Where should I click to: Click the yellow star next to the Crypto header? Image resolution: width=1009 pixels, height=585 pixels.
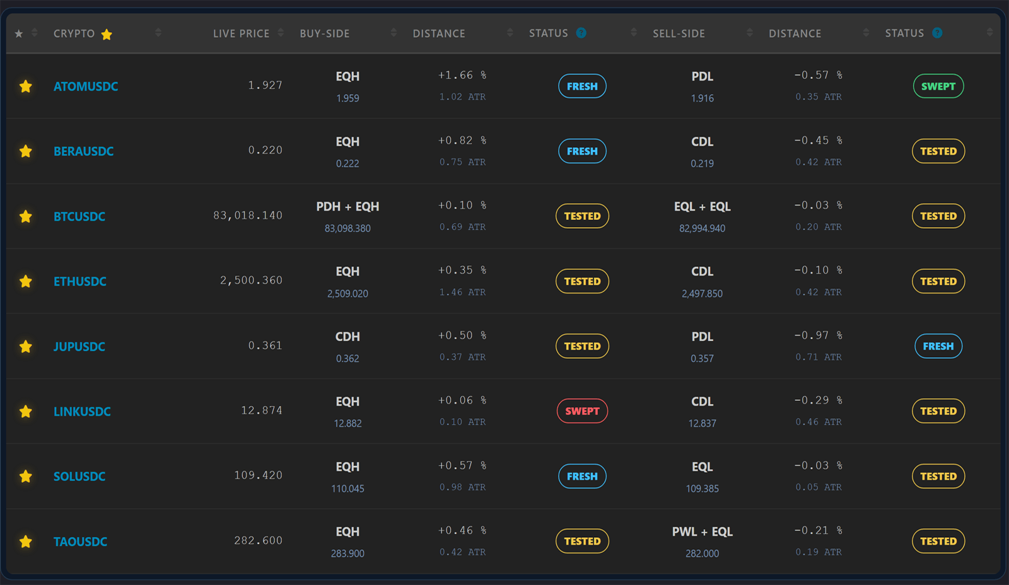coord(107,34)
